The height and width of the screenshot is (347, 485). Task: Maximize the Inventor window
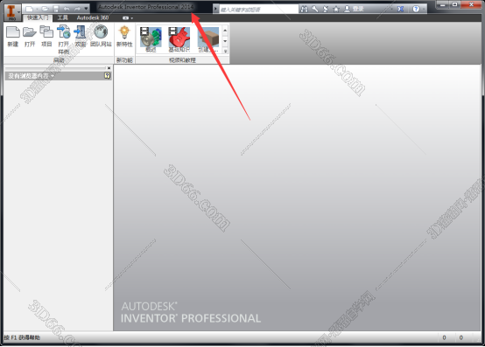pyautogui.click(x=454, y=4)
